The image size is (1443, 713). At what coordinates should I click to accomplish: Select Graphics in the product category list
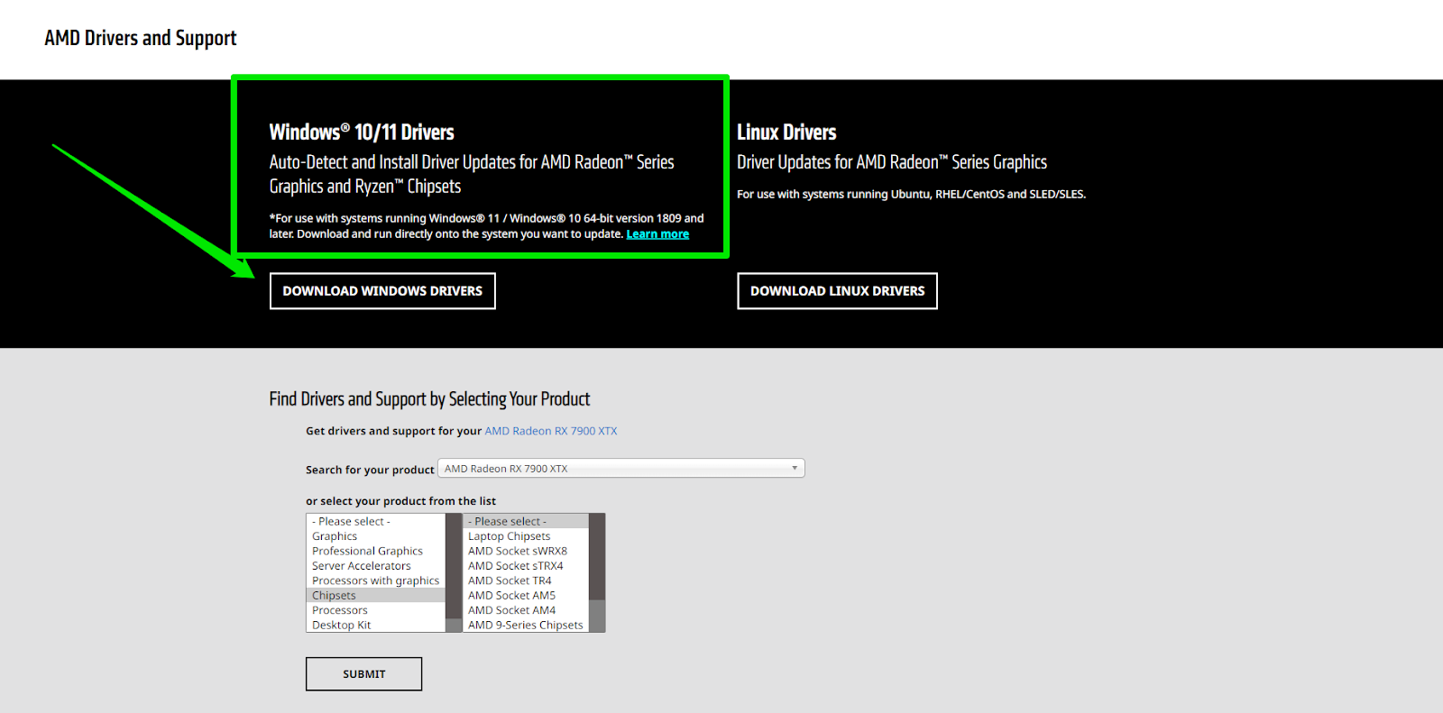(x=376, y=536)
